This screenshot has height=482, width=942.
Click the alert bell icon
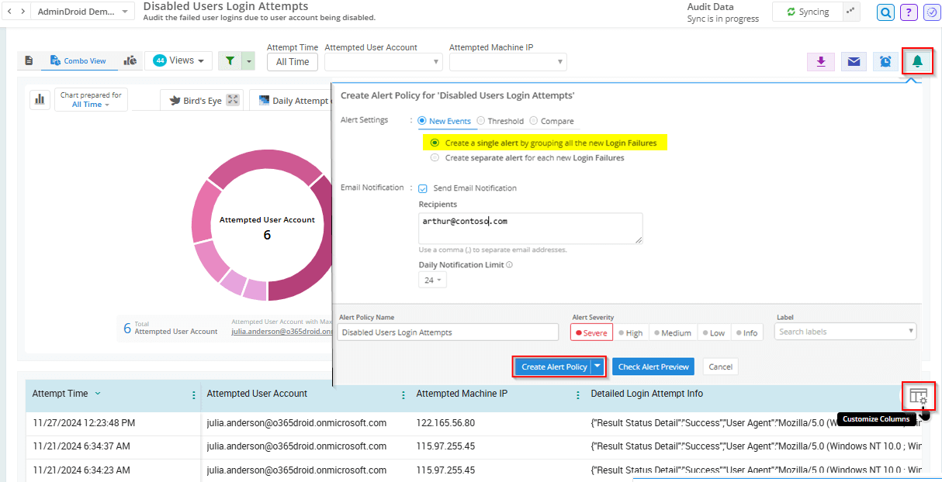tap(918, 61)
